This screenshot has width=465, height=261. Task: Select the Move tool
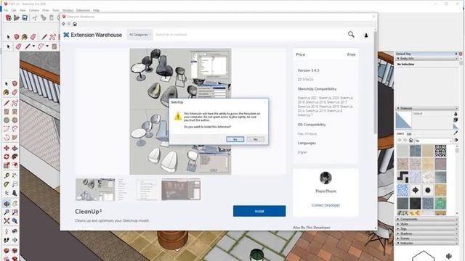[7, 148]
